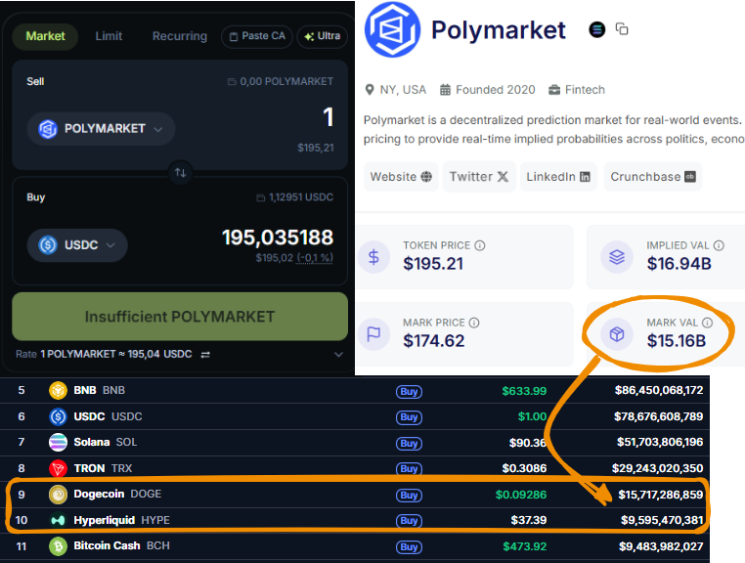The height and width of the screenshot is (563, 745).
Task: Open the USDC buy token dropdown
Action: click(x=77, y=245)
